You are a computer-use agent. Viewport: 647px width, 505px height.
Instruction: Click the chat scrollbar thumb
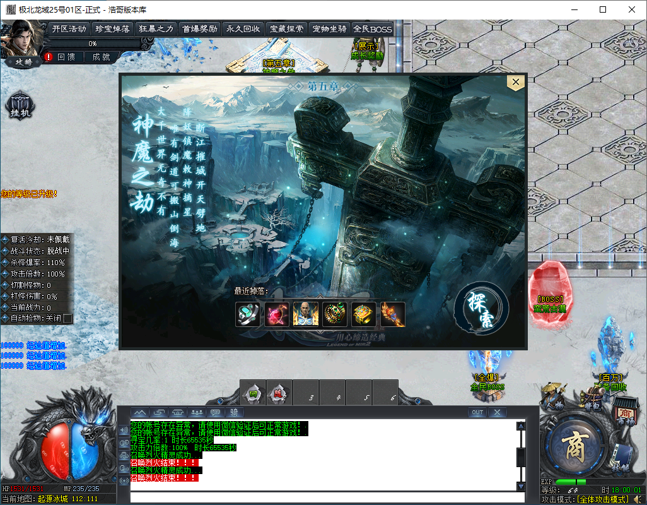coord(521,458)
